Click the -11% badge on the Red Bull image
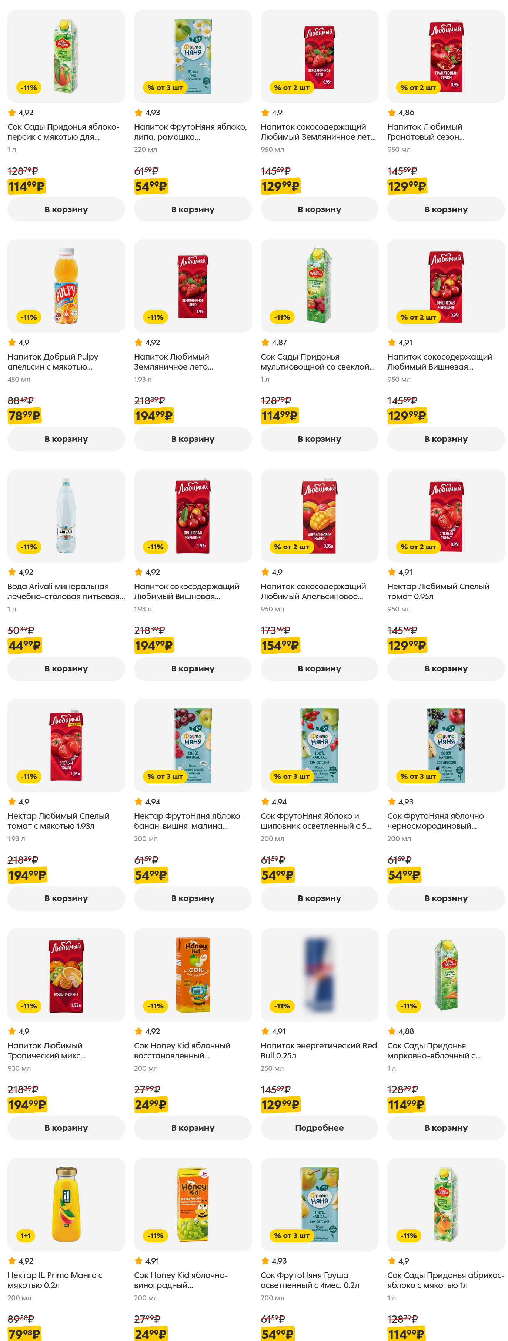508x1341 pixels. pos(282,1006)
